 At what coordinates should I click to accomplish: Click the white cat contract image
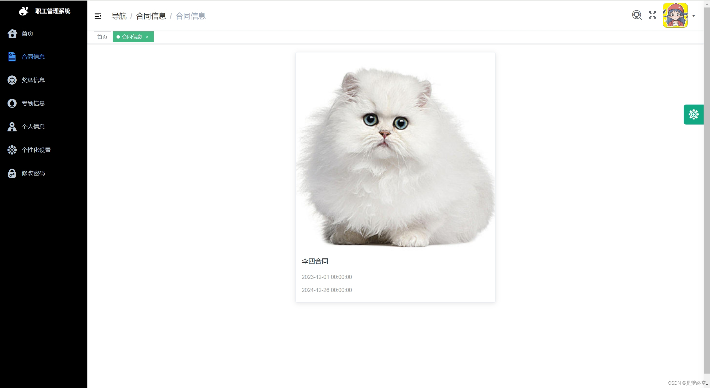(395, 152)
